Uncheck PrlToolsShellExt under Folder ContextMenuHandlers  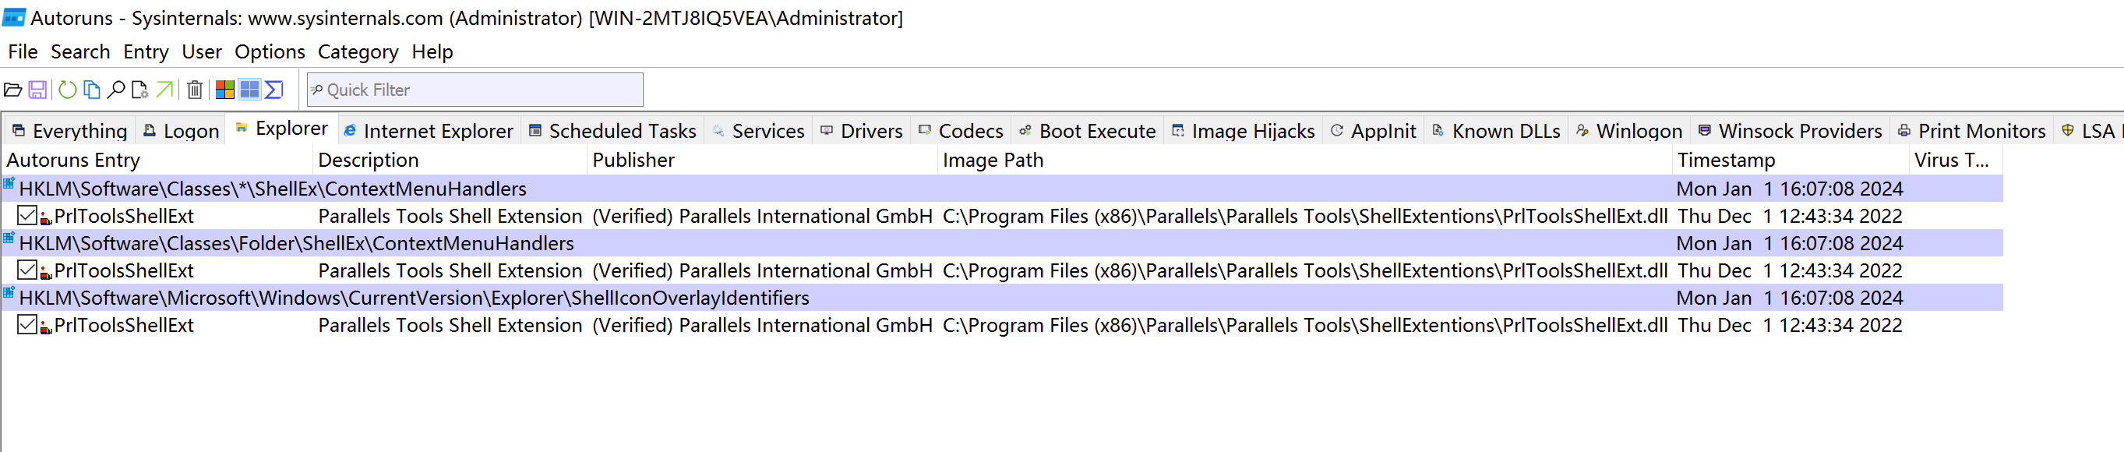pos(27,270)
